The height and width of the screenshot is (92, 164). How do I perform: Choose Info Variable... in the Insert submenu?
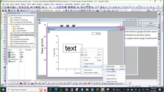114,69
